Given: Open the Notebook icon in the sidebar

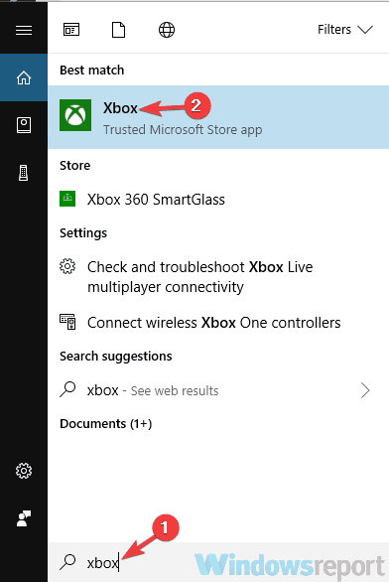Looking at the screenshot, I should [24, 125].
